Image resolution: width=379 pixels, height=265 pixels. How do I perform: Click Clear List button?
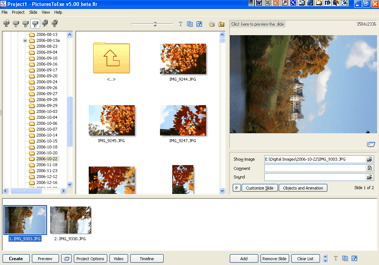click(305, 258)
